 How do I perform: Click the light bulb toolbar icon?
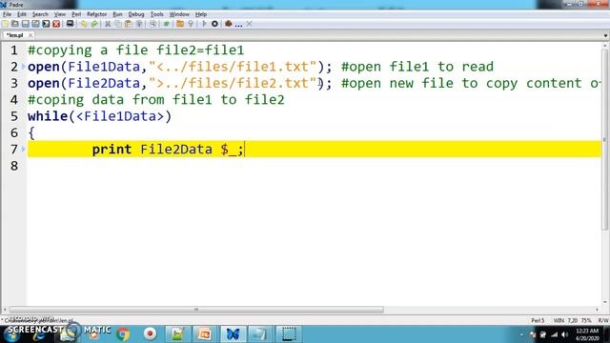coord(191,24)
